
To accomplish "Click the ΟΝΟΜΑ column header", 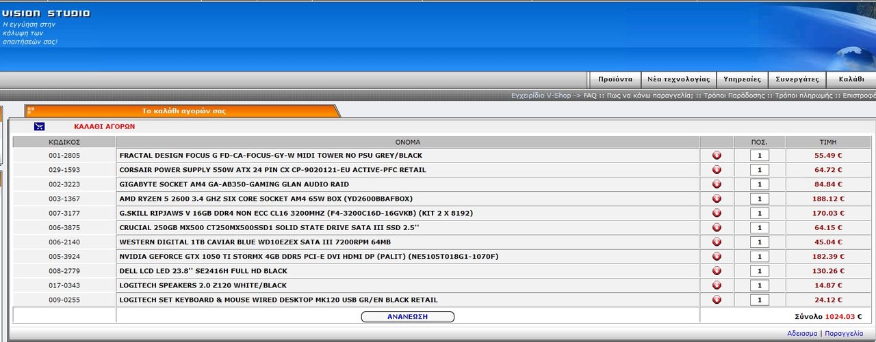I will (408, 142).
